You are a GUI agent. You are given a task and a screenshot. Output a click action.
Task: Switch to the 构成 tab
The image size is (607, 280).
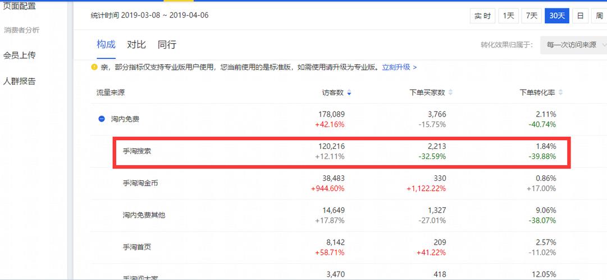click(x=106, y=45)
